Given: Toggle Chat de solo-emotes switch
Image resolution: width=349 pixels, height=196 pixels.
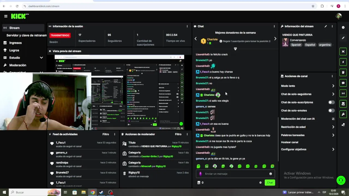Looking at the screenshot, I should [x=331, y=111].
